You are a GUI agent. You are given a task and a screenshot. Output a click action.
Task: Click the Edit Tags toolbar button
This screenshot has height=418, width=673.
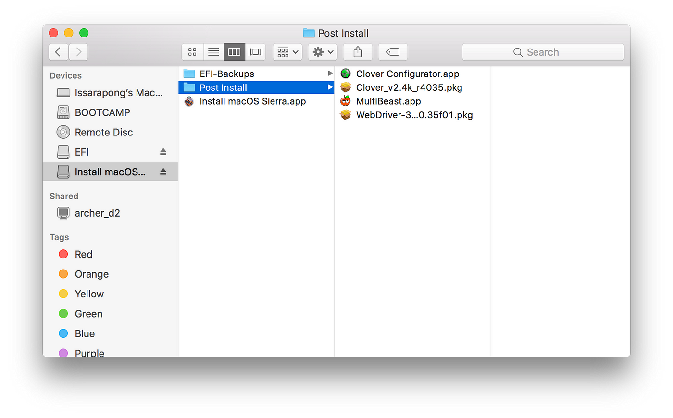(393, 52)
